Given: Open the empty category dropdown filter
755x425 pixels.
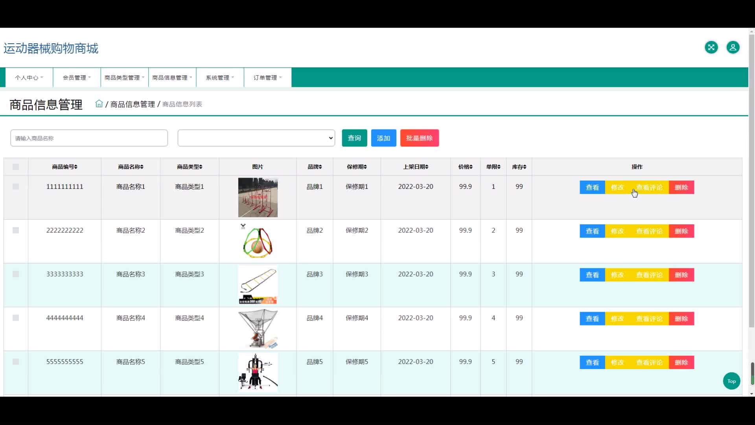Looking at the screenshot, I should [x=256, y=138].
